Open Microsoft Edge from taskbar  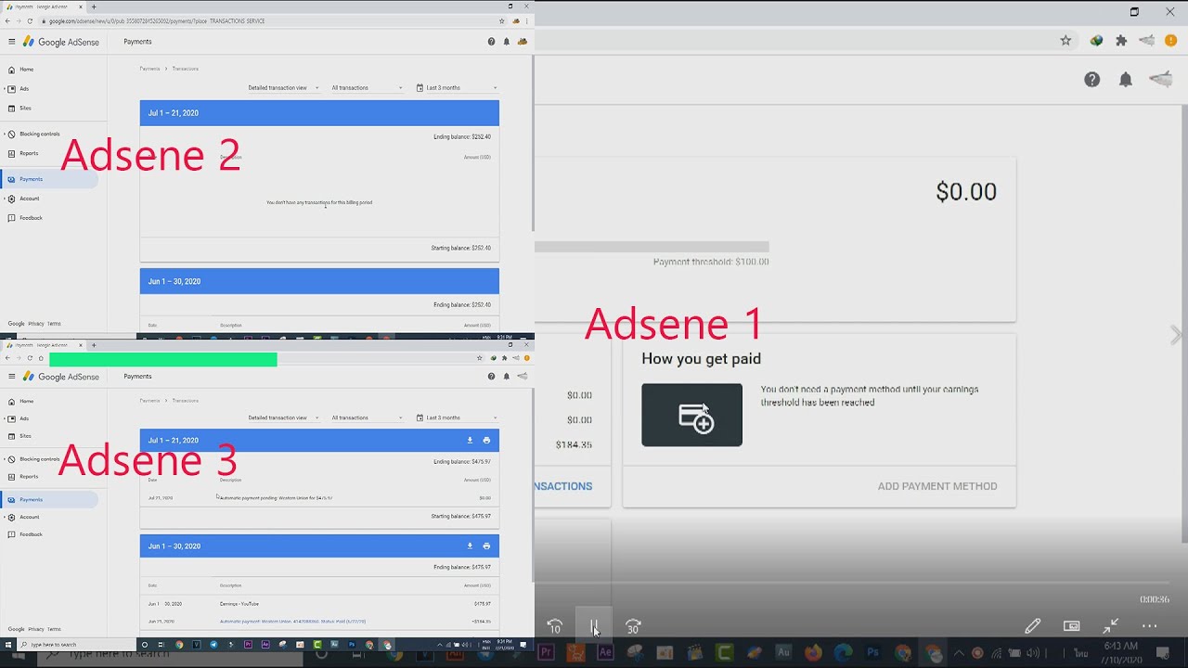843,653
